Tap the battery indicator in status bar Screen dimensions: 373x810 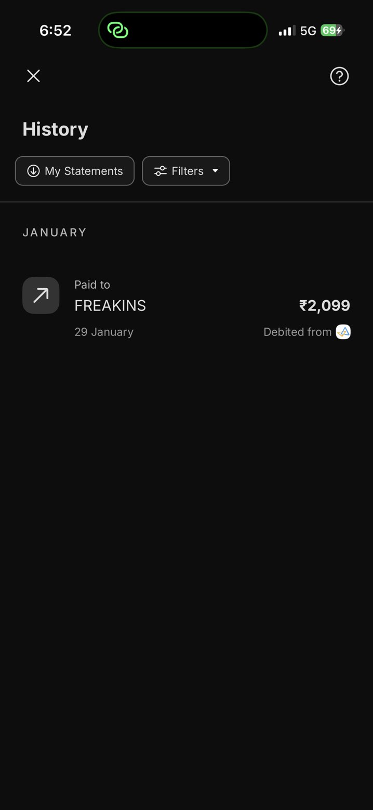click(x=331, y=31)
